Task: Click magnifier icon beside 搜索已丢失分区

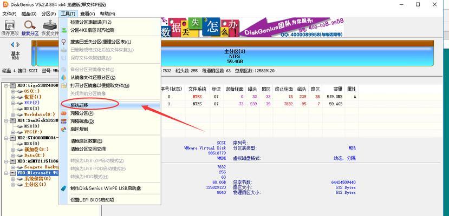Action: [x=64, y=42]
